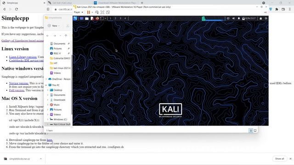Switch to the Simplecpp browser tab
The image size is (294, 165).
[x=23, y=3]
